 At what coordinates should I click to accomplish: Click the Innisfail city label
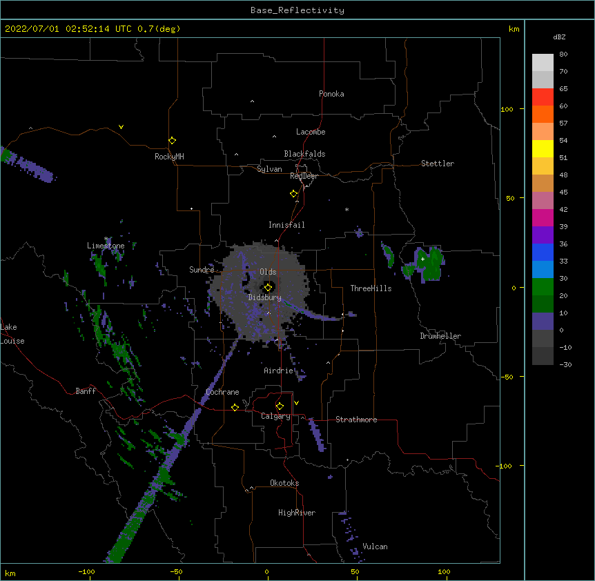point(286,225)
